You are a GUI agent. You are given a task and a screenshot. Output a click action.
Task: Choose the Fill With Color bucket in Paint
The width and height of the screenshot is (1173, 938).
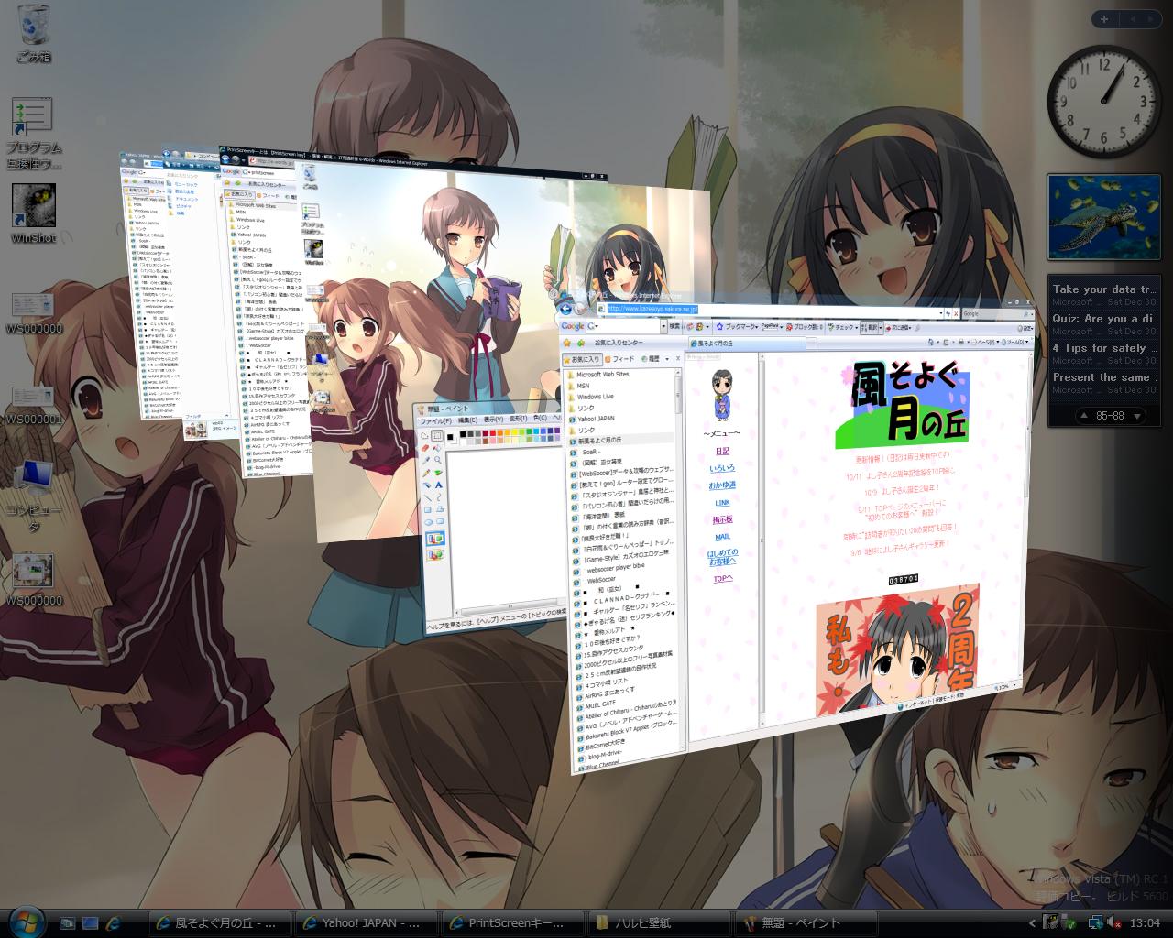click(x=437, y=448)
